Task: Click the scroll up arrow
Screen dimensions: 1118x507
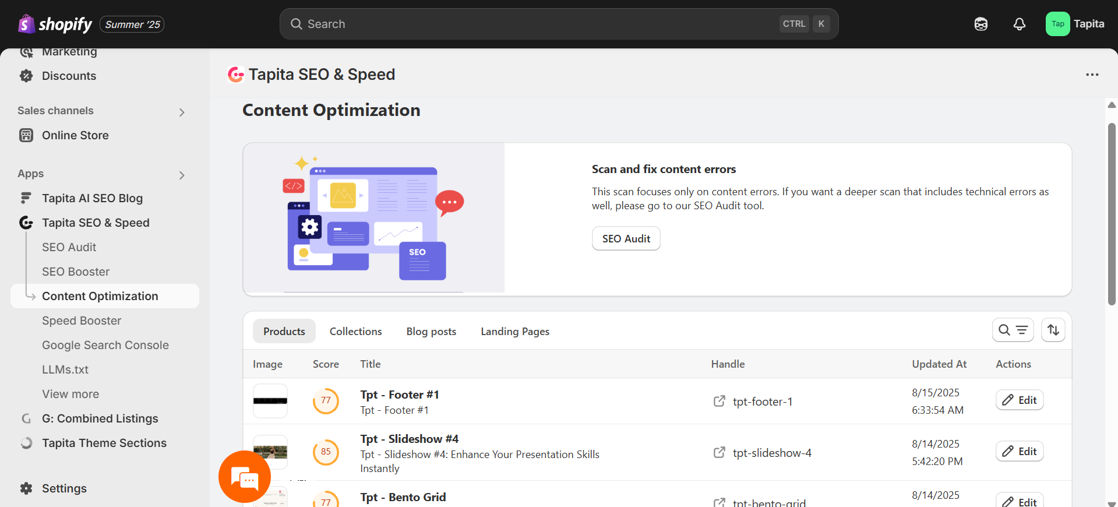Action: pyautogui.click(x=1112, y=105)
